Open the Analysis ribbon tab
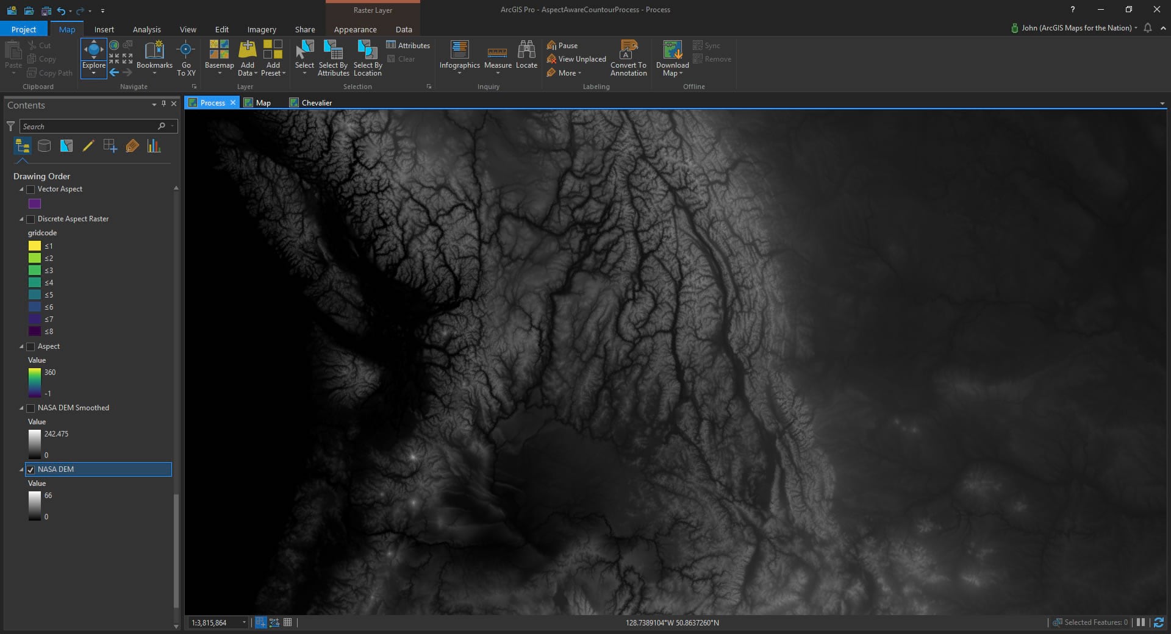 [x=146, y=29]
